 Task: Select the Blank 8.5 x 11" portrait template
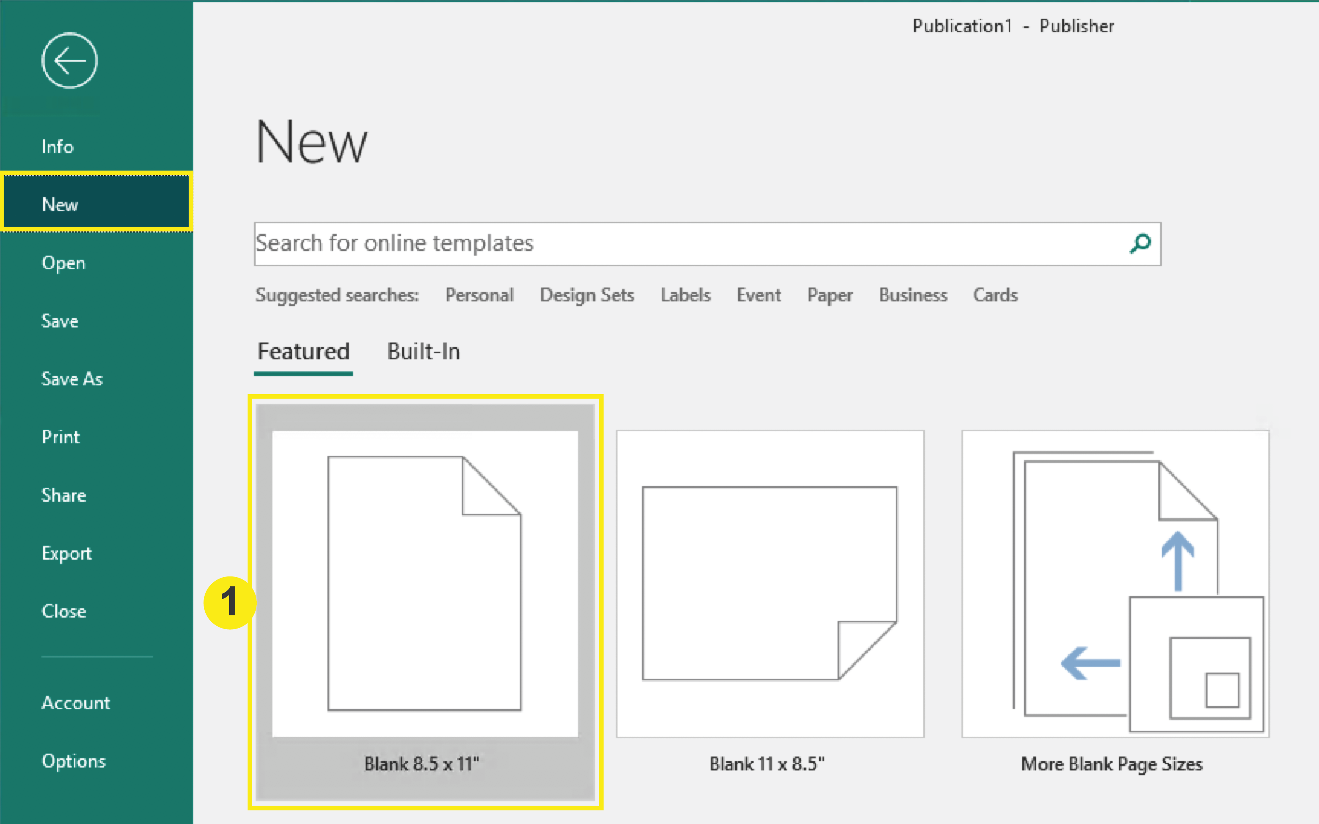pos(425,584)
